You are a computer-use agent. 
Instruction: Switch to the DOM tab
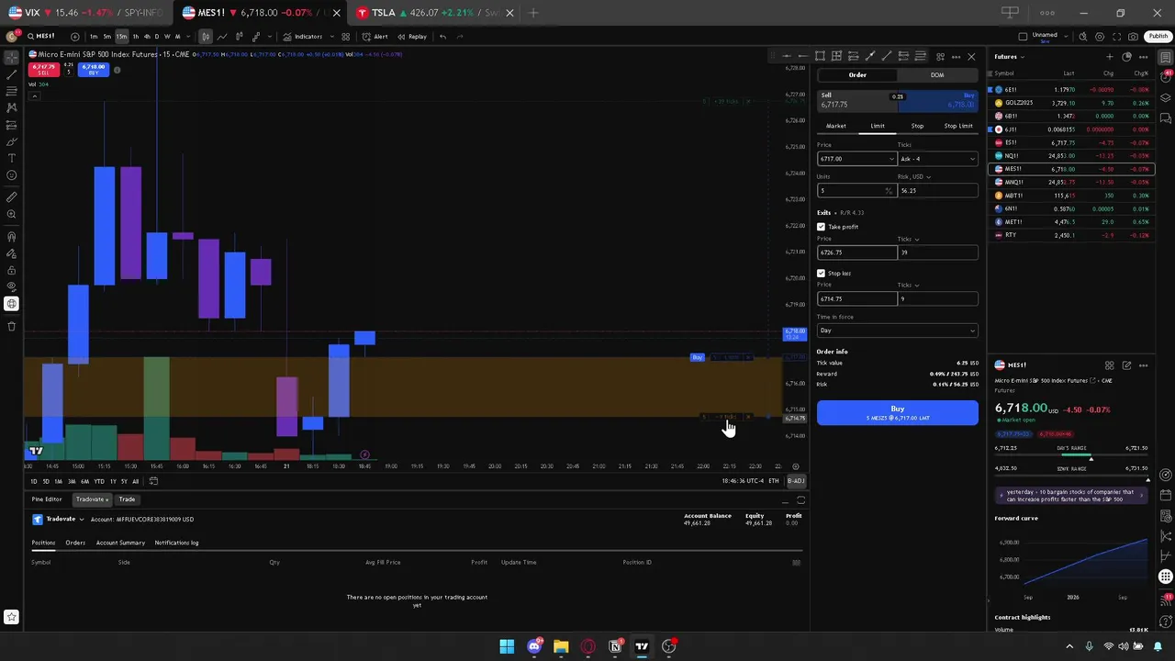[x=936, y=75]
